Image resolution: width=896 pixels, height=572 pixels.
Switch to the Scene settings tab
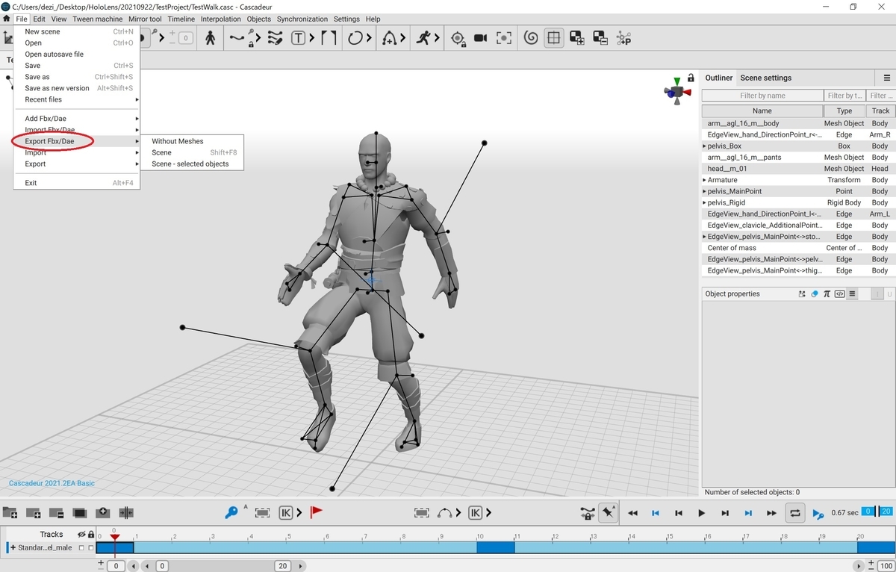pyautogui.click(x=765, y=78)
